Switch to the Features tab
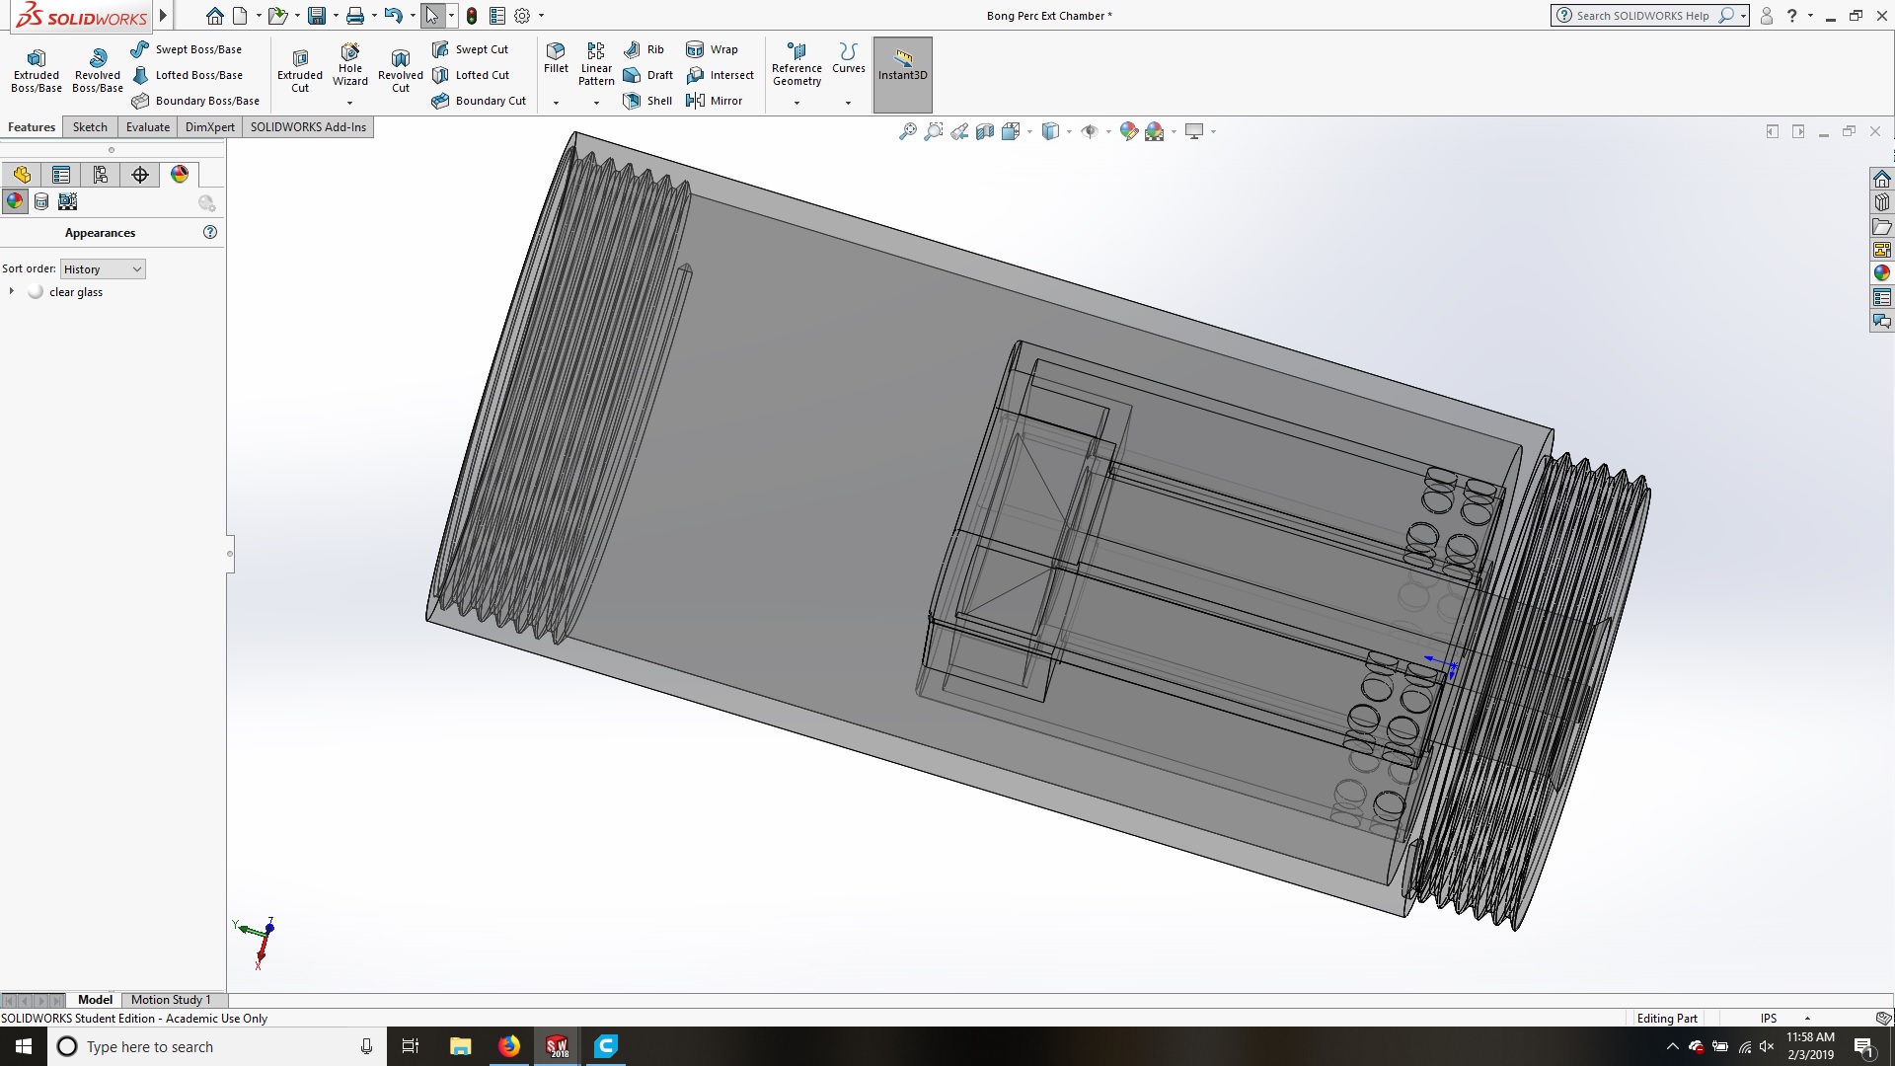This screenshot has height=1066, width=1895. (x=32, y=127)
